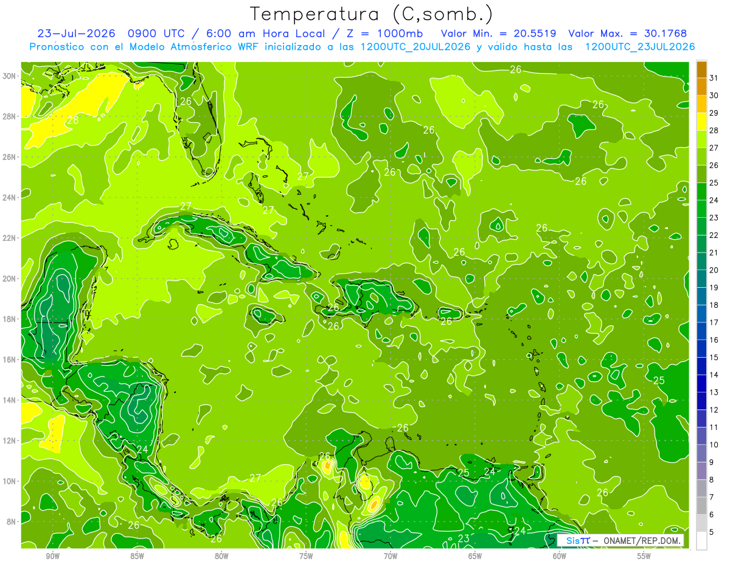Click the "70W" longitude axis label
The height and width of the screenshot is (564, 730).
point(391,556)
